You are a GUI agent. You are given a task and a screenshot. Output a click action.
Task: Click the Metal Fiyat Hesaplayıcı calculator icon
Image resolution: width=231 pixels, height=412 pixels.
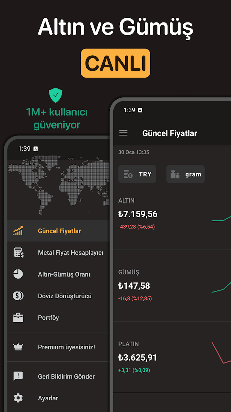19,252
